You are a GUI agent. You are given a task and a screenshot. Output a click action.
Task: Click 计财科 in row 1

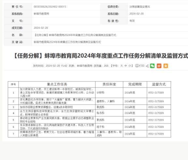[100, 93]
